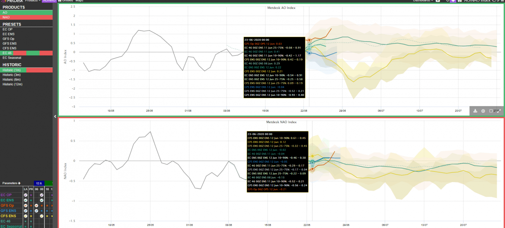The image size is (505, 228).
Task: Add a new dashboard with plus icon
Action: [x=438, y=1]
